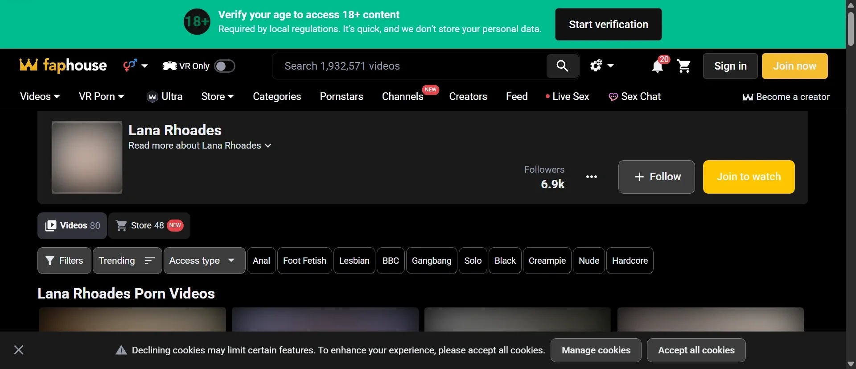
Task: Select the Foot Fetish tag chip
Action: pyautogui.click(x=305, y=261)
